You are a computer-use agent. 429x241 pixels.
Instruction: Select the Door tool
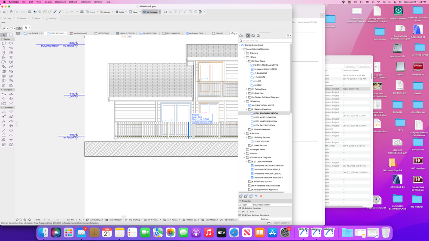(4, 53)
